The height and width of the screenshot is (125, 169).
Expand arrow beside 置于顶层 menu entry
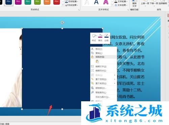(115, 79)
